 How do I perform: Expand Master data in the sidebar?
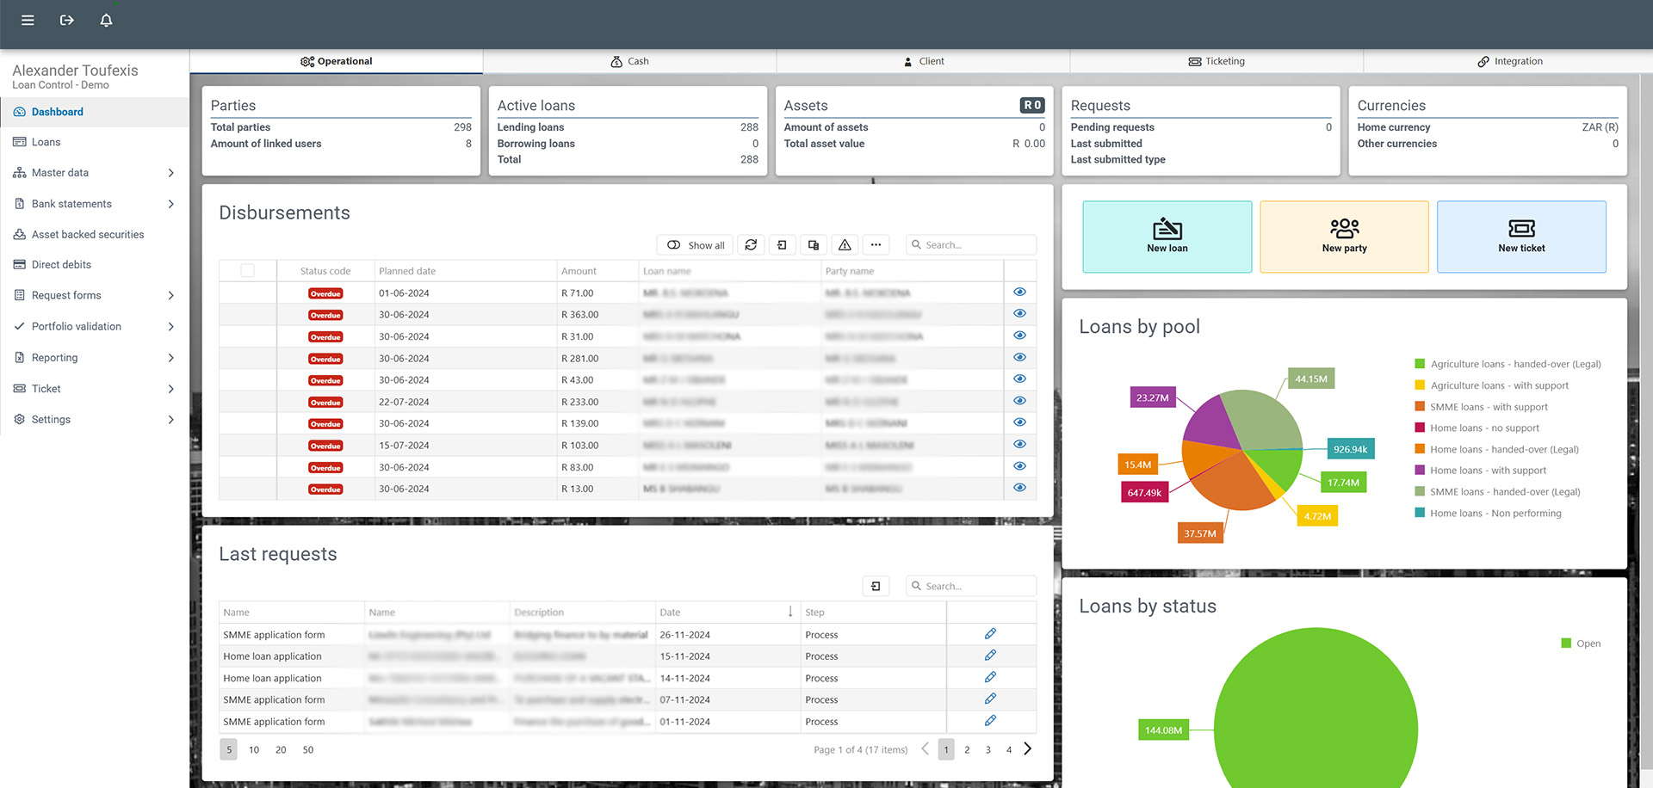point(94,173)
